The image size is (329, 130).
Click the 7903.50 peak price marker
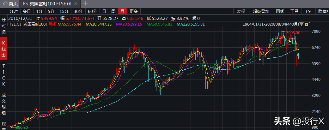tap(293, 32)
